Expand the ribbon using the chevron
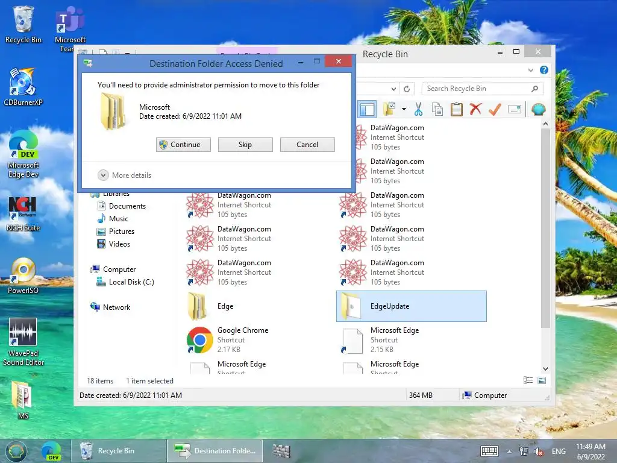The height and width of the screenshot is (463, 617). click(531, 70)
